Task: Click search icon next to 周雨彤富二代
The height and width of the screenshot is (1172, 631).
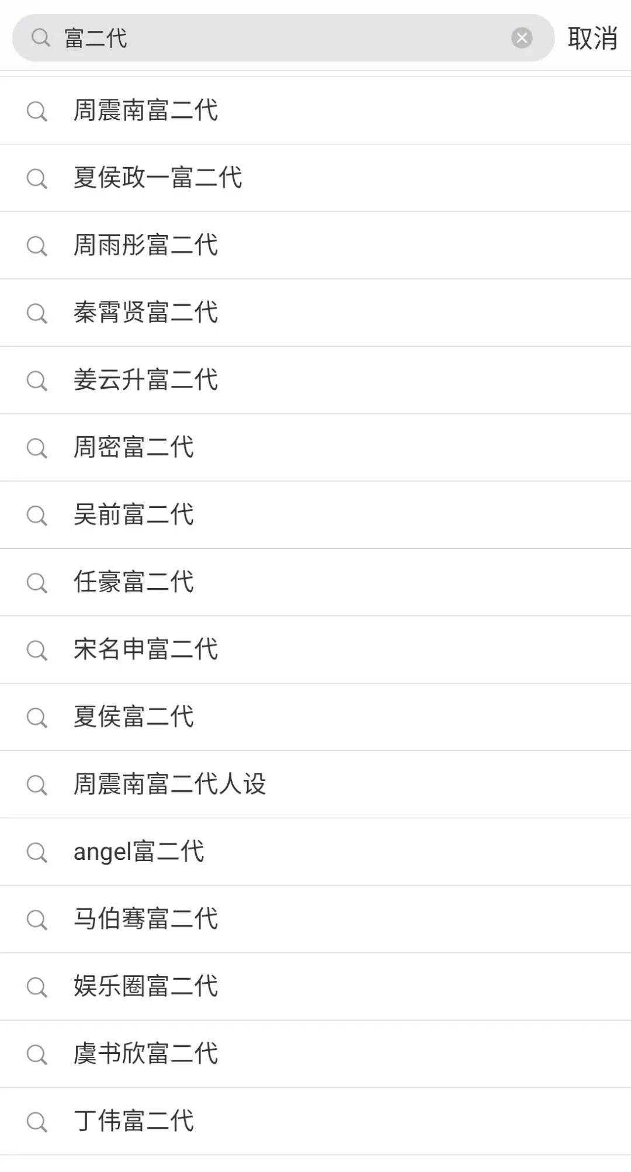Action: [x=37, y=246]
